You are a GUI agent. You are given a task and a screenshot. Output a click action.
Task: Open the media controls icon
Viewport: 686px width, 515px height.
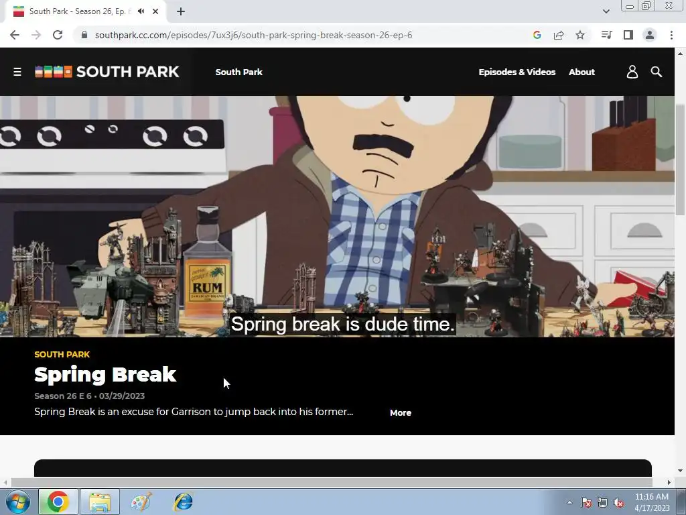coord(606,35)
